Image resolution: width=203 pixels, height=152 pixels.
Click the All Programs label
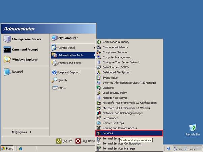tap(19, 132)
